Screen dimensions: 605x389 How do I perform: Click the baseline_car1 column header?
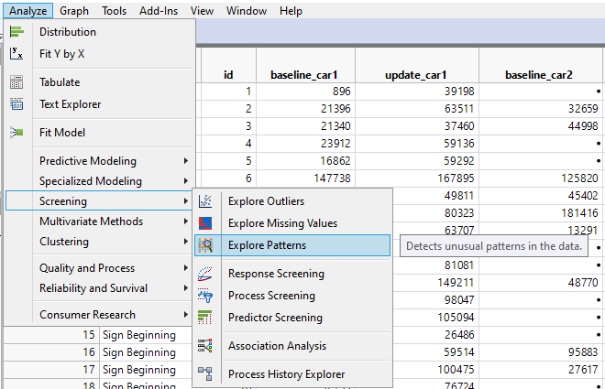pyautogui.click(x=303, y=74)
